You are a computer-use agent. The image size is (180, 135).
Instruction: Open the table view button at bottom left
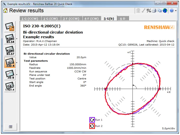pyautogui.click(x=11, y=127)
